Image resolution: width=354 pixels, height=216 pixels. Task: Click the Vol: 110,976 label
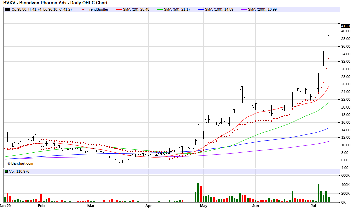click(19, 171)
